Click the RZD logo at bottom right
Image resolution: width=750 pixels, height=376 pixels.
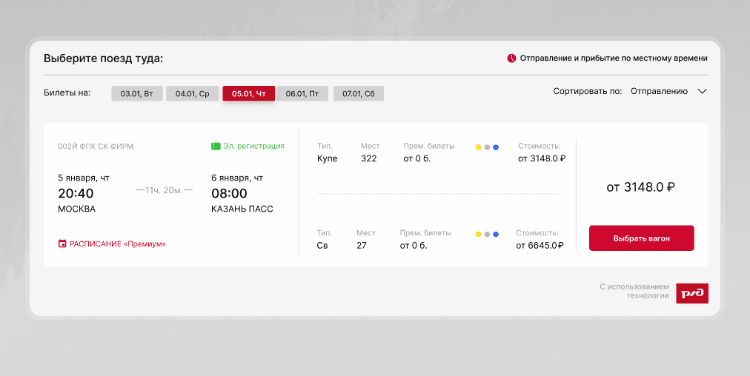tap(691, 294)
